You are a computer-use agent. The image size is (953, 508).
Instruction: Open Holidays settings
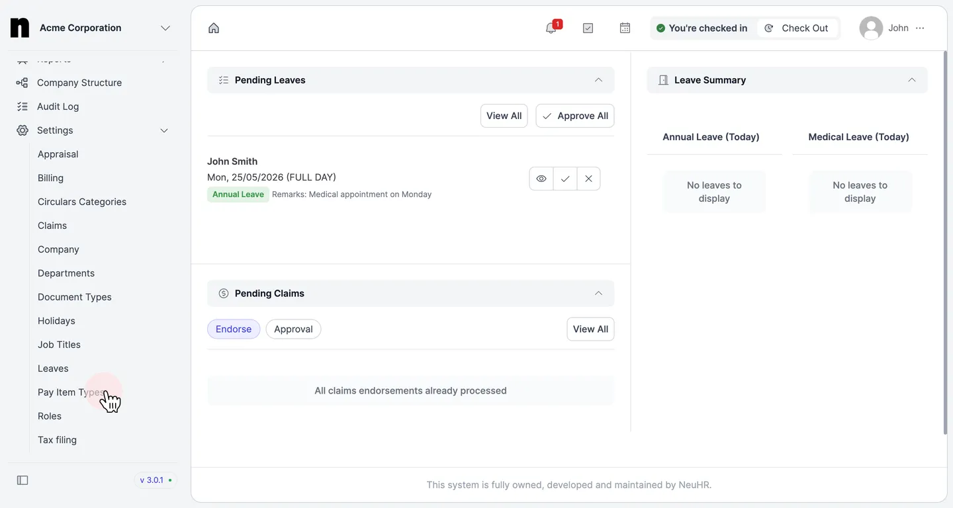coord(56,321)
